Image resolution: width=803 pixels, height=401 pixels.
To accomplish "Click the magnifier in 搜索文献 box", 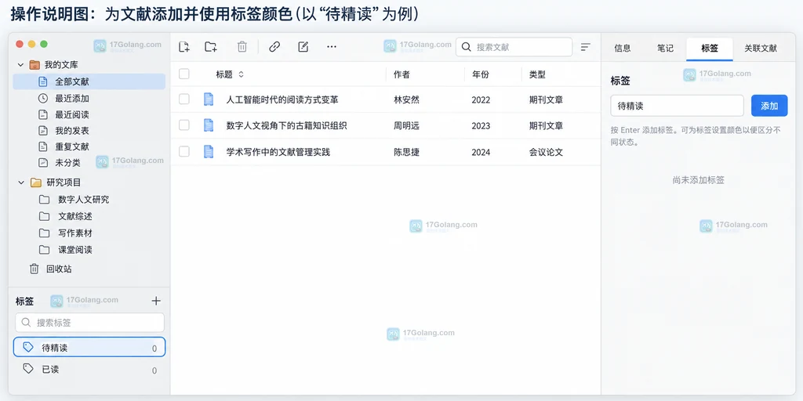I will 466,47.
